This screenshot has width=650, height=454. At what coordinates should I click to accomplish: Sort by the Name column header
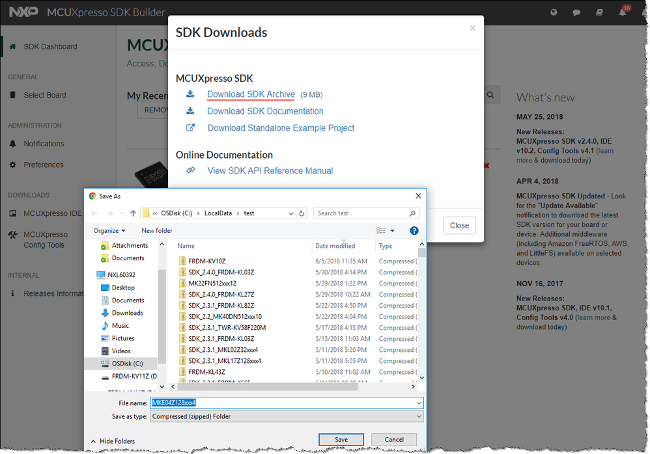click(186, 246)
